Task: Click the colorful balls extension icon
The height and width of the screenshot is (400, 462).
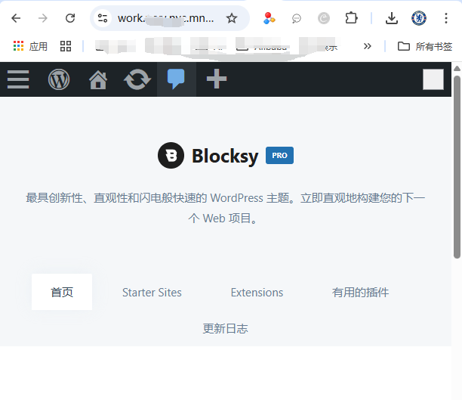Action: point(269,18)
